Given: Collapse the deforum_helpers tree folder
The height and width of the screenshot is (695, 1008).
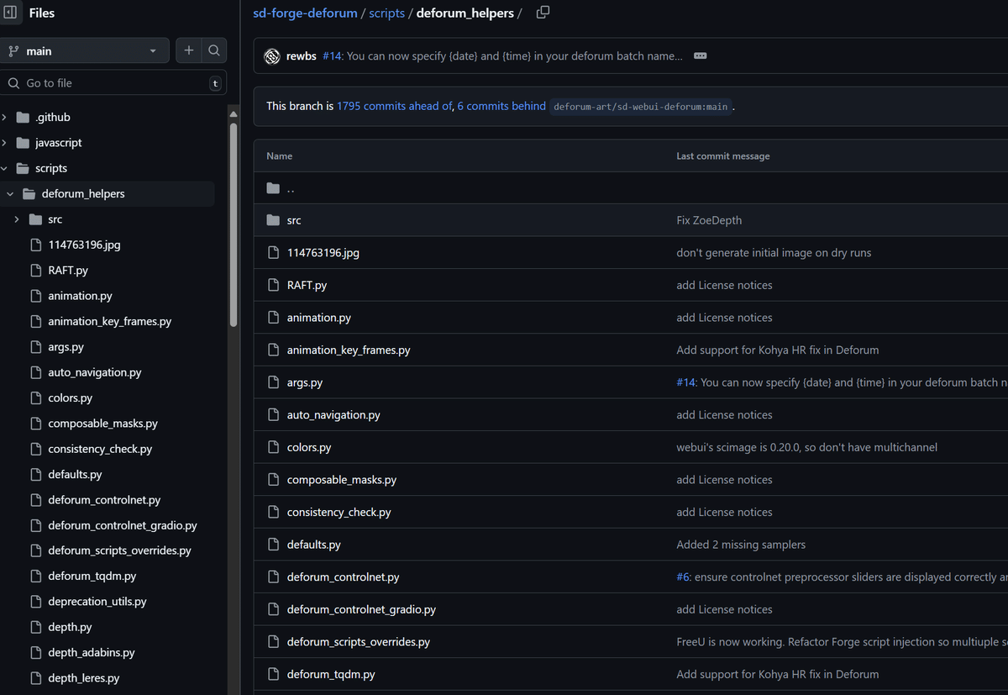Looking at the screenshot, I should (10, 194).
